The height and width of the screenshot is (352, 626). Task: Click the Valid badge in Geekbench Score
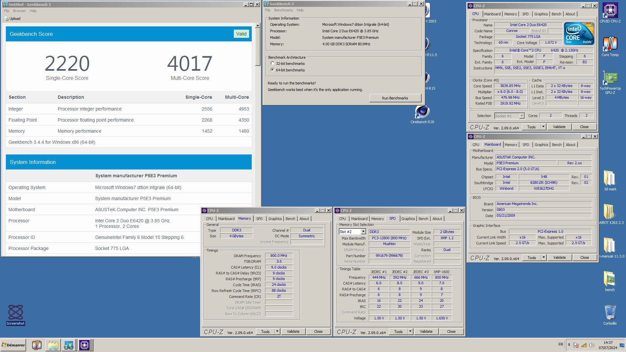click(x=241, y=34)
